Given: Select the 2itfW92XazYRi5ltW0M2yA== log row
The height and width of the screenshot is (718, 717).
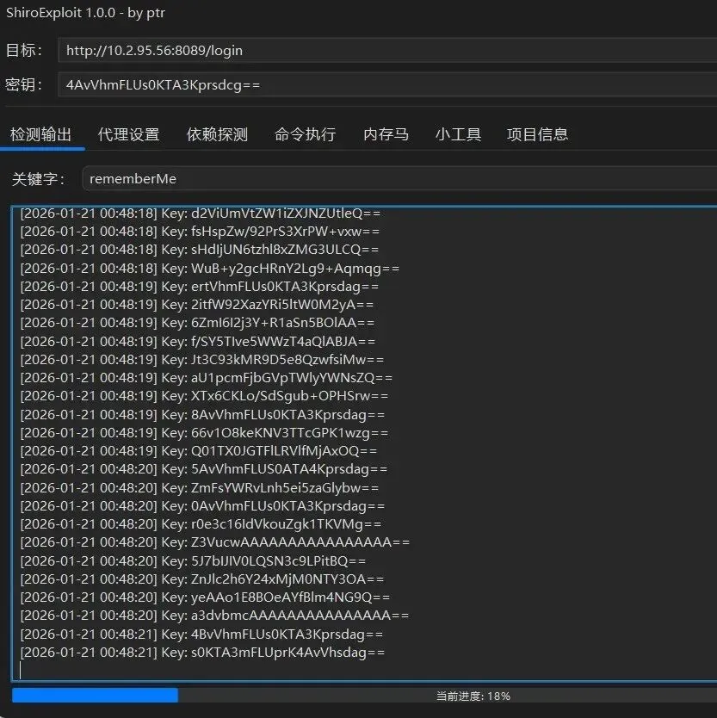Looking at the screenshot, I should pyautogui.click(x=197, y=305).
